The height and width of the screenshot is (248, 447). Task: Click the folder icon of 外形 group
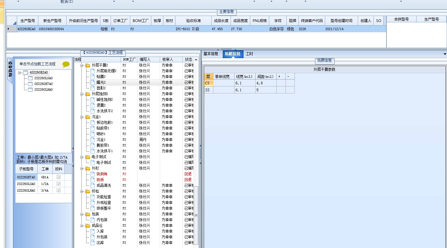(88, 168)
